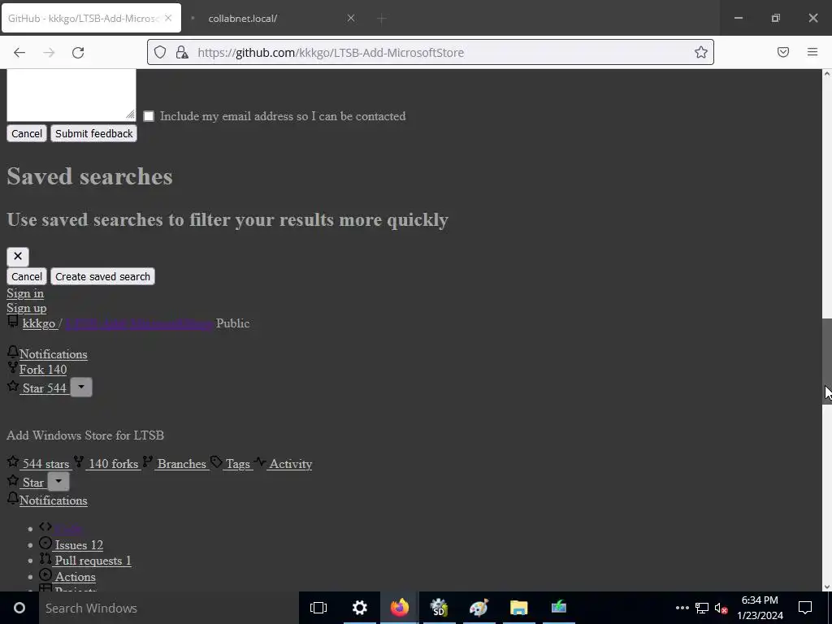Click the upper Notifications link under kkkgo
Image resolution: width=832 pixels, height=624 pixels.
[x=53, y=354]
